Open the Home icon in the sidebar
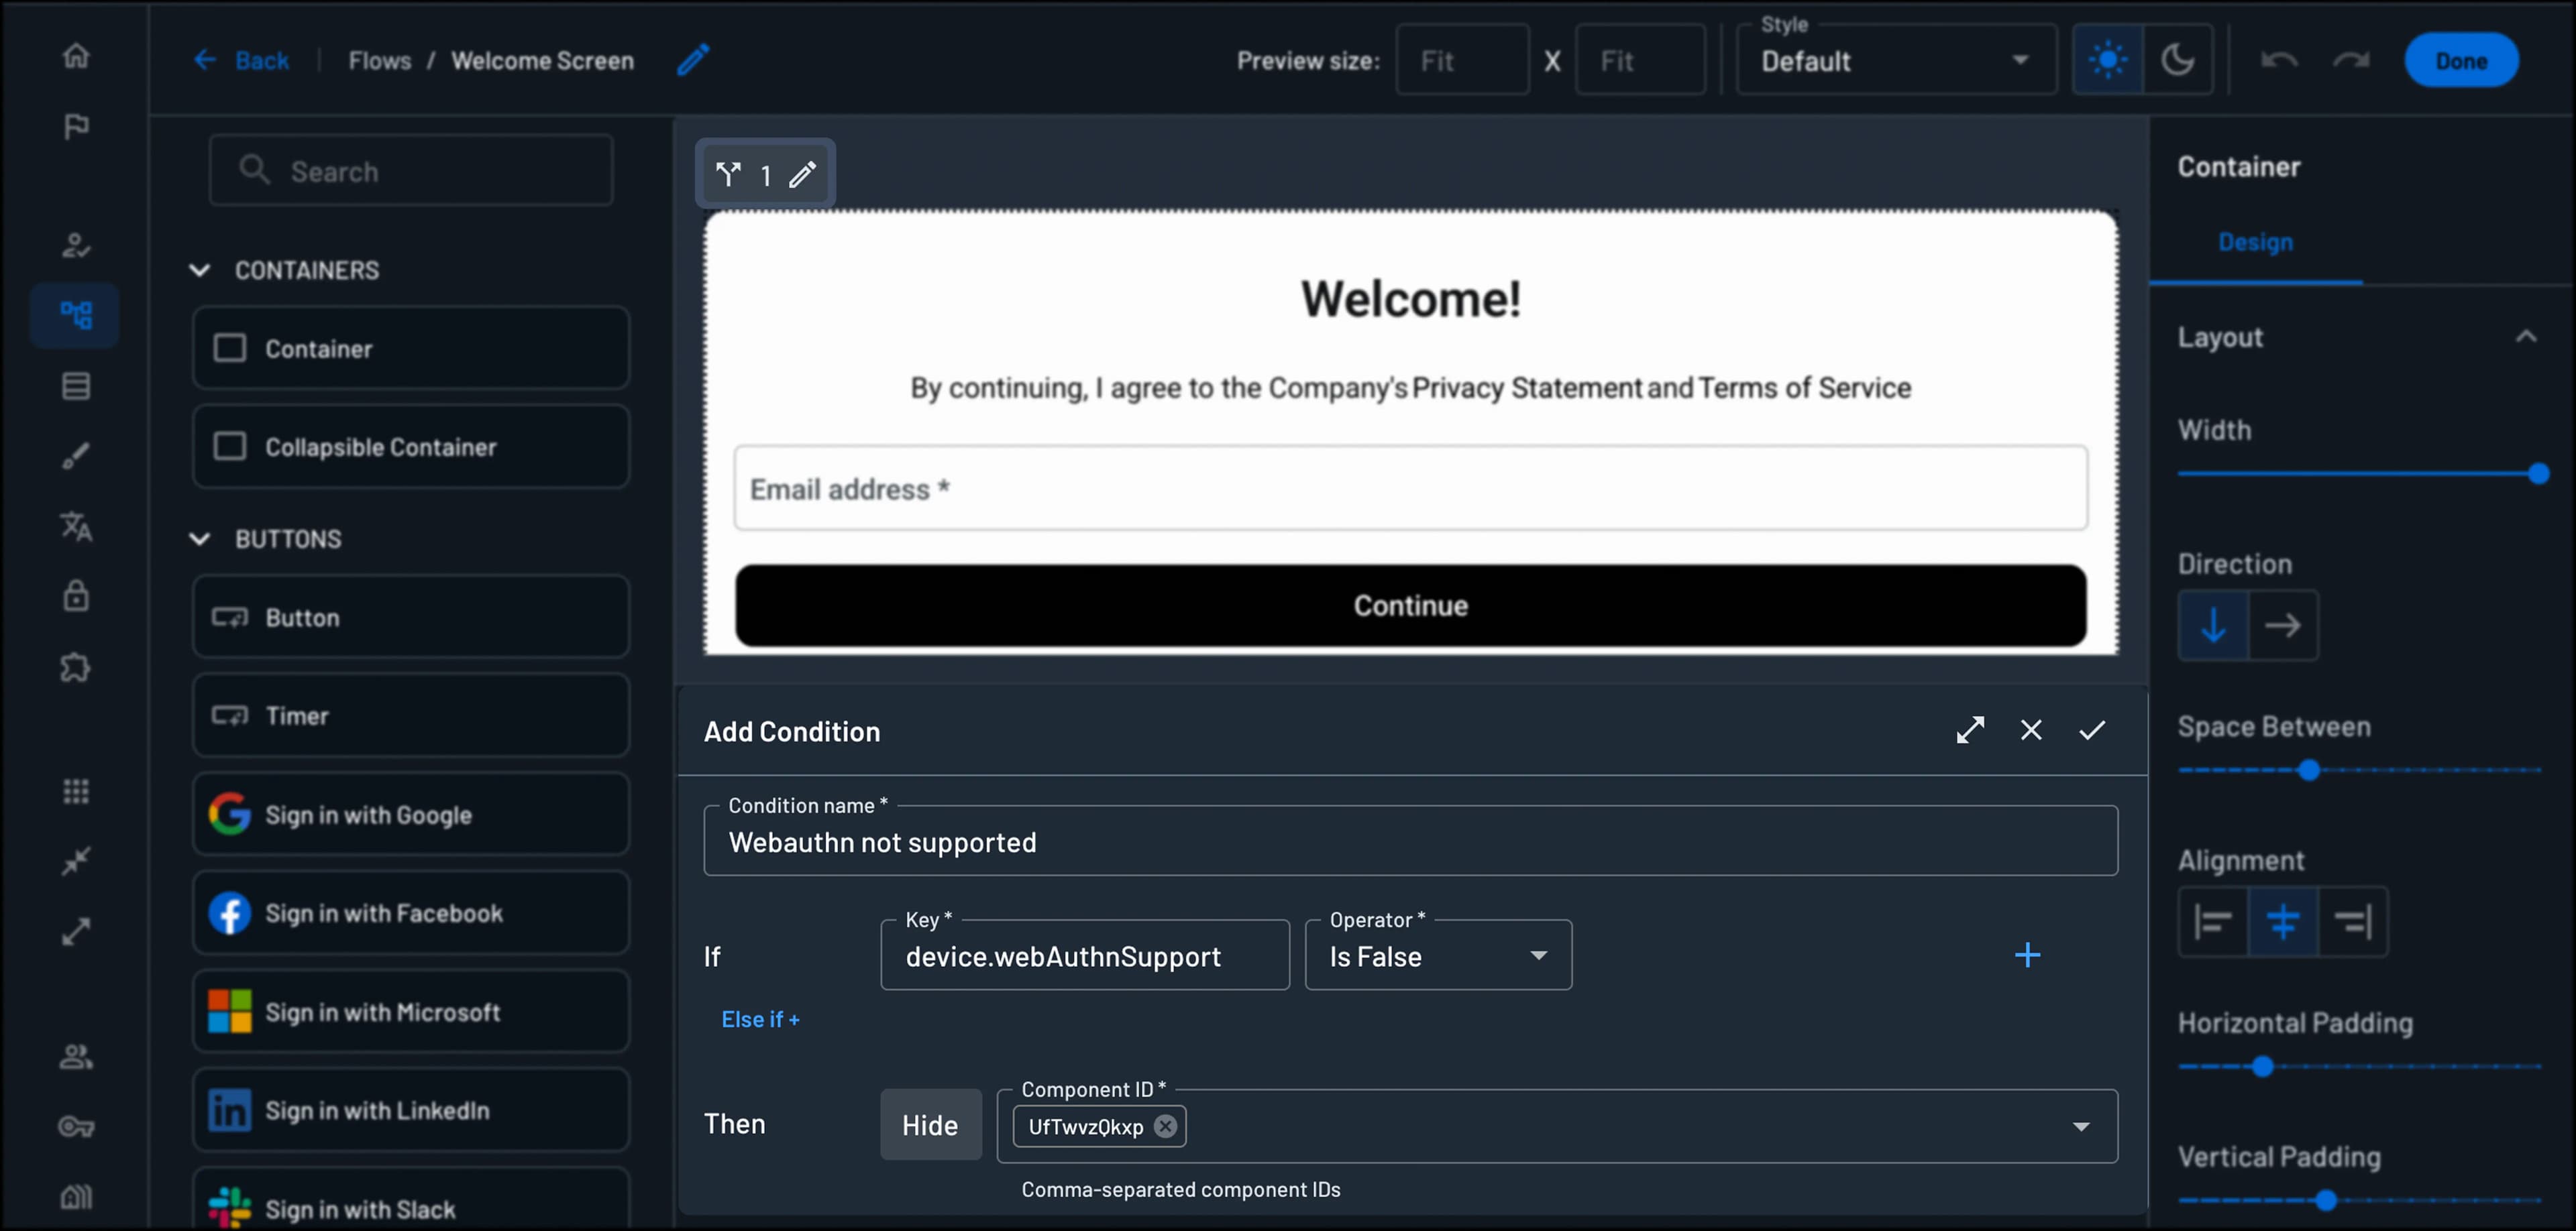2576x1231 pixels. click(x=75, y=55)
